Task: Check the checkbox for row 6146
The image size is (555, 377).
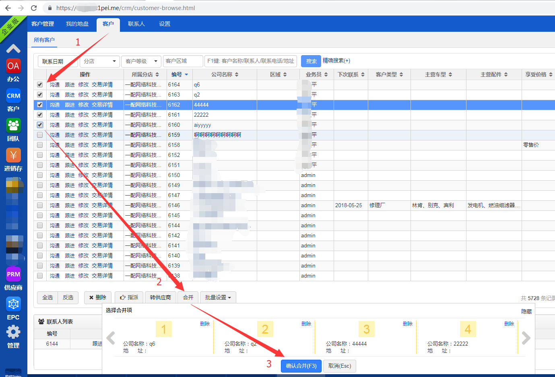Action: pos(40,205)
